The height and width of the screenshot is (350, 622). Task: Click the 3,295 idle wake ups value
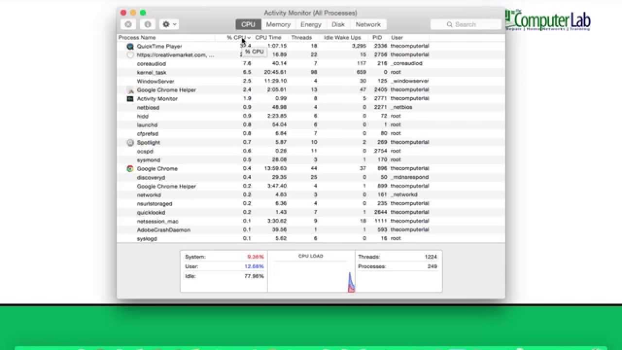pyautogui.click(x=359, y=46)
